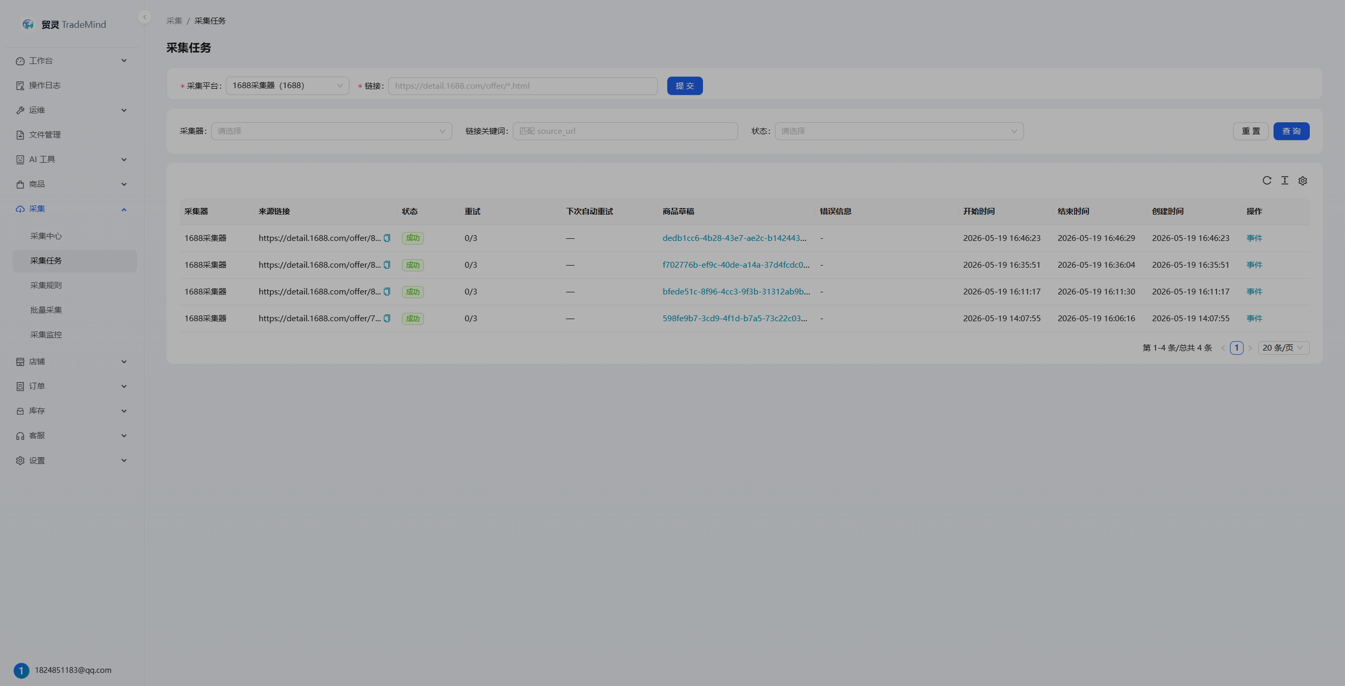This screenshot has height=686, width=1345.
Task: Focus the 链接关键词 keyword input
Action: pyautogui.click(x=625, y=131)
